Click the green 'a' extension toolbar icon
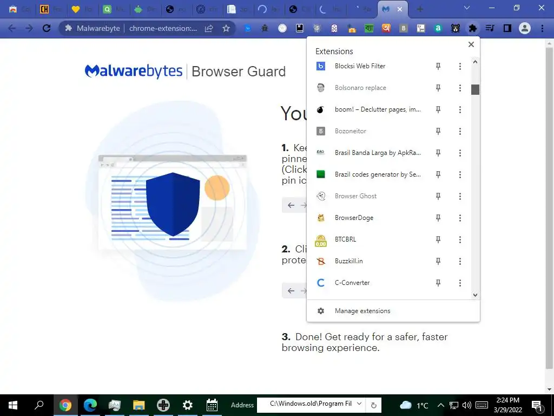The image size is (554, 416). pos(438,28)
